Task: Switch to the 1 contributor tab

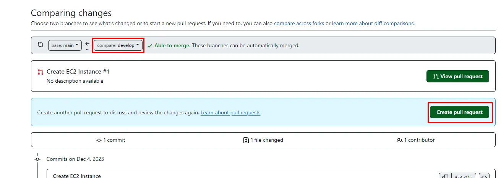Action: (416, 140)
